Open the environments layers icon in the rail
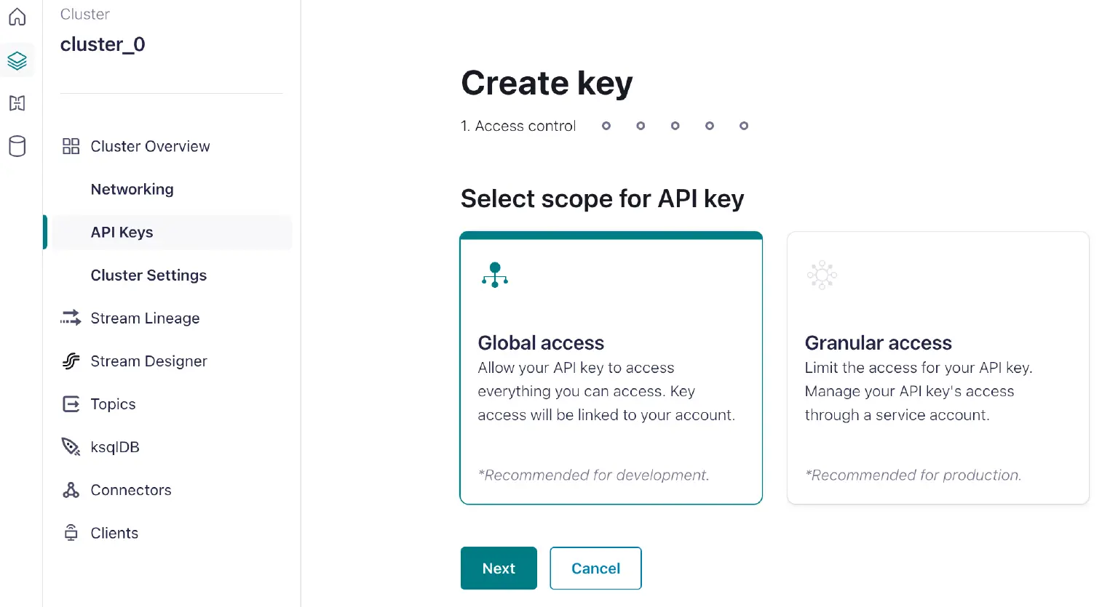This screenshot has width=1118, height=607. (17, 60)
